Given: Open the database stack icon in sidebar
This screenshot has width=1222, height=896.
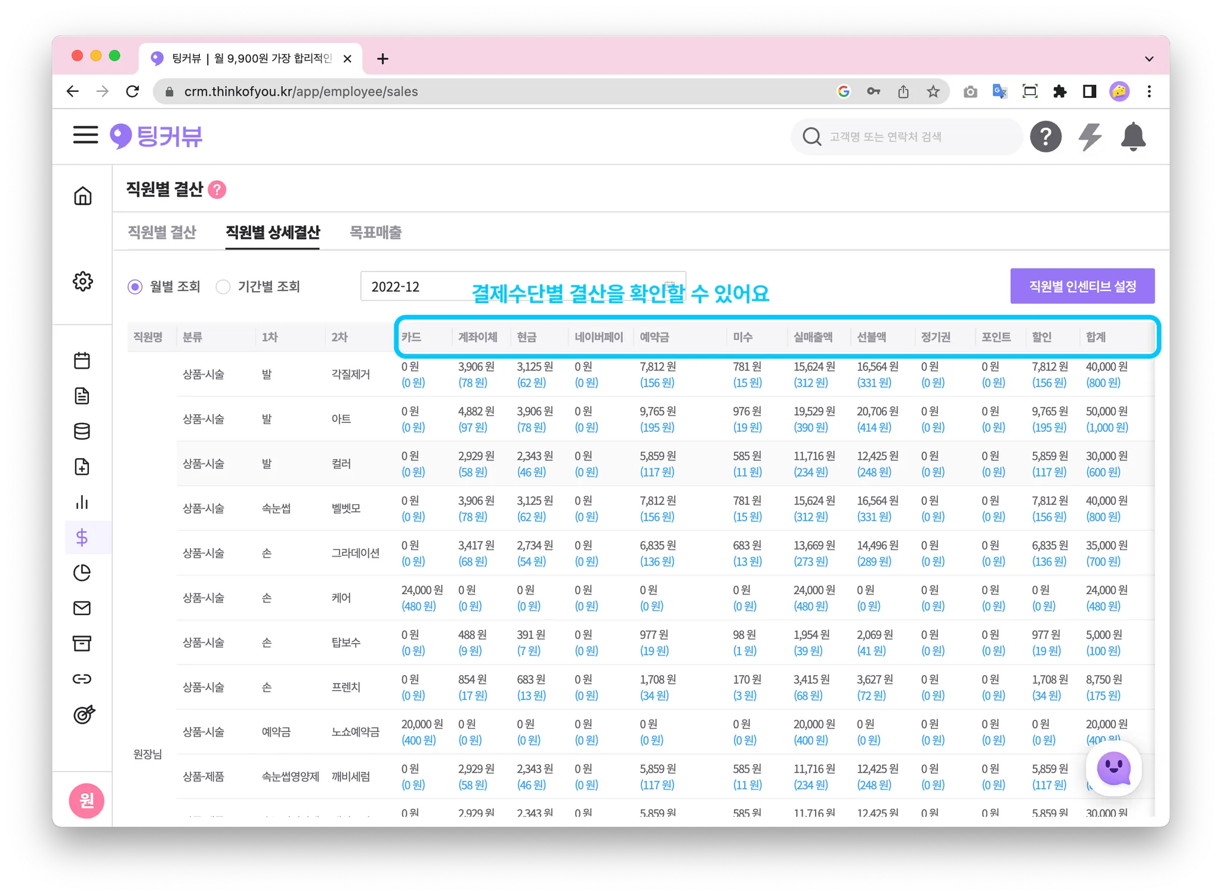Looking at the screenshot, I should point(82,431).
